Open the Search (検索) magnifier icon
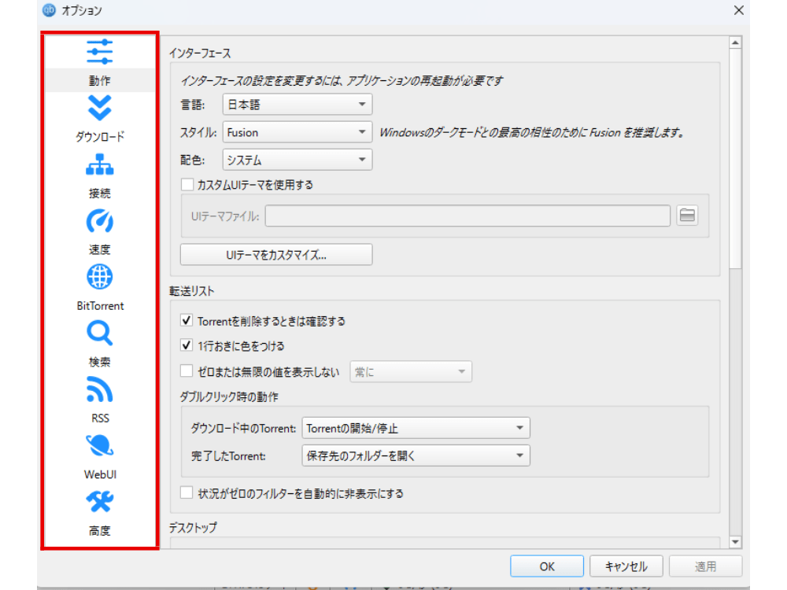Viewport: 787px width, 590px height. click(100, 334)
